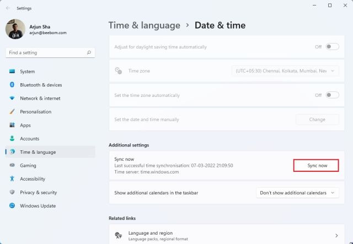This screenshot has width=353, height=244.
Task: Open the Apps settings page
Action: (x=50, y=125)
